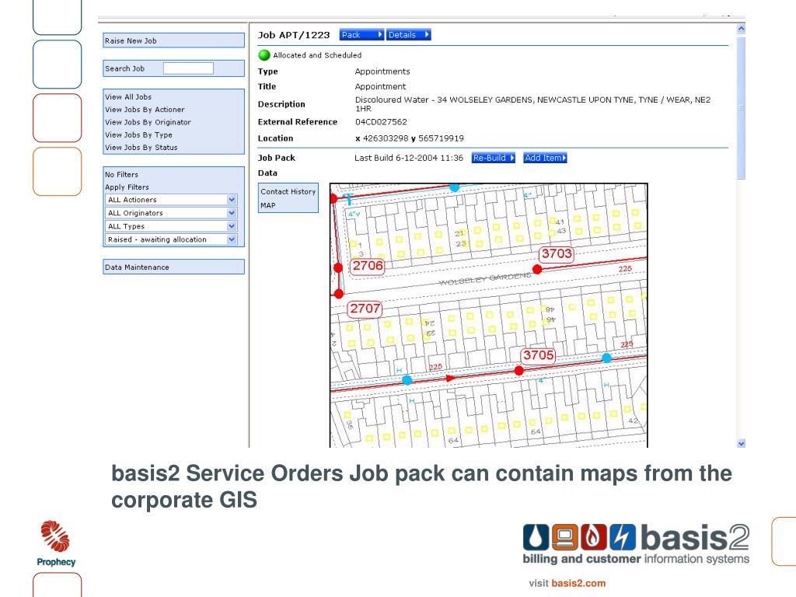Click the Job APT/1223 heading
Image resolution: width=796 pixels, height=597 pixels.
(x=293, y=35)
